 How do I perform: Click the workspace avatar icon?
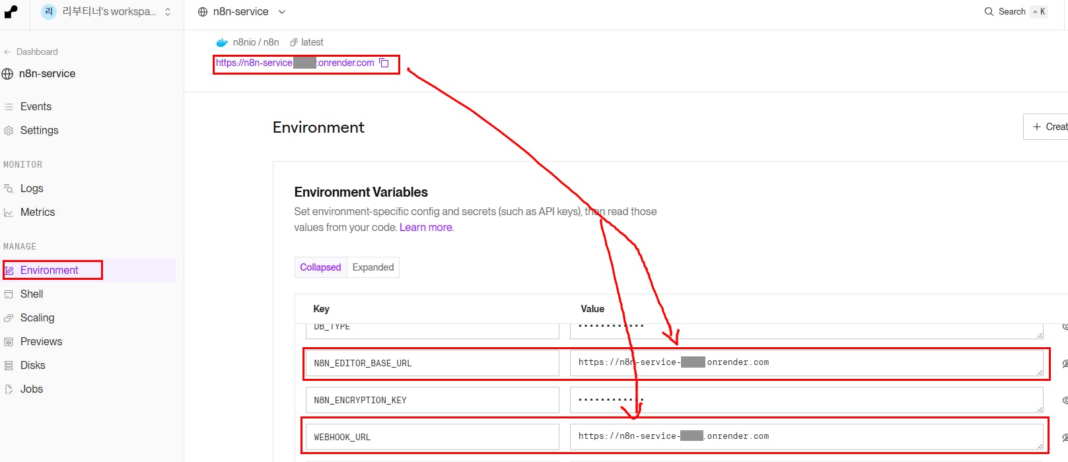tap(49, 12)
